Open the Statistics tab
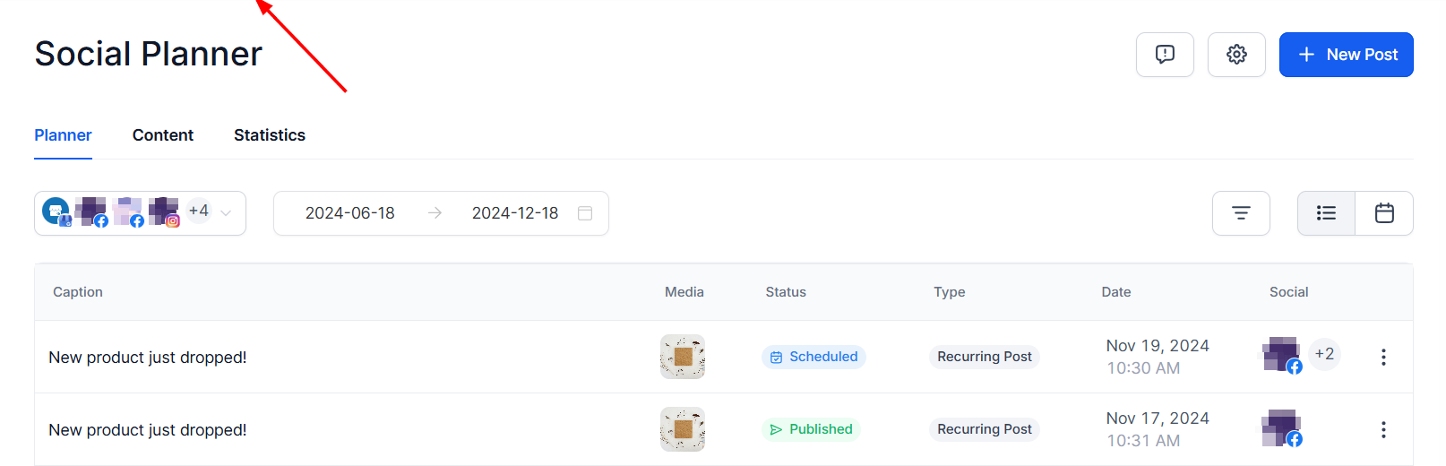 tap(270, 135)
